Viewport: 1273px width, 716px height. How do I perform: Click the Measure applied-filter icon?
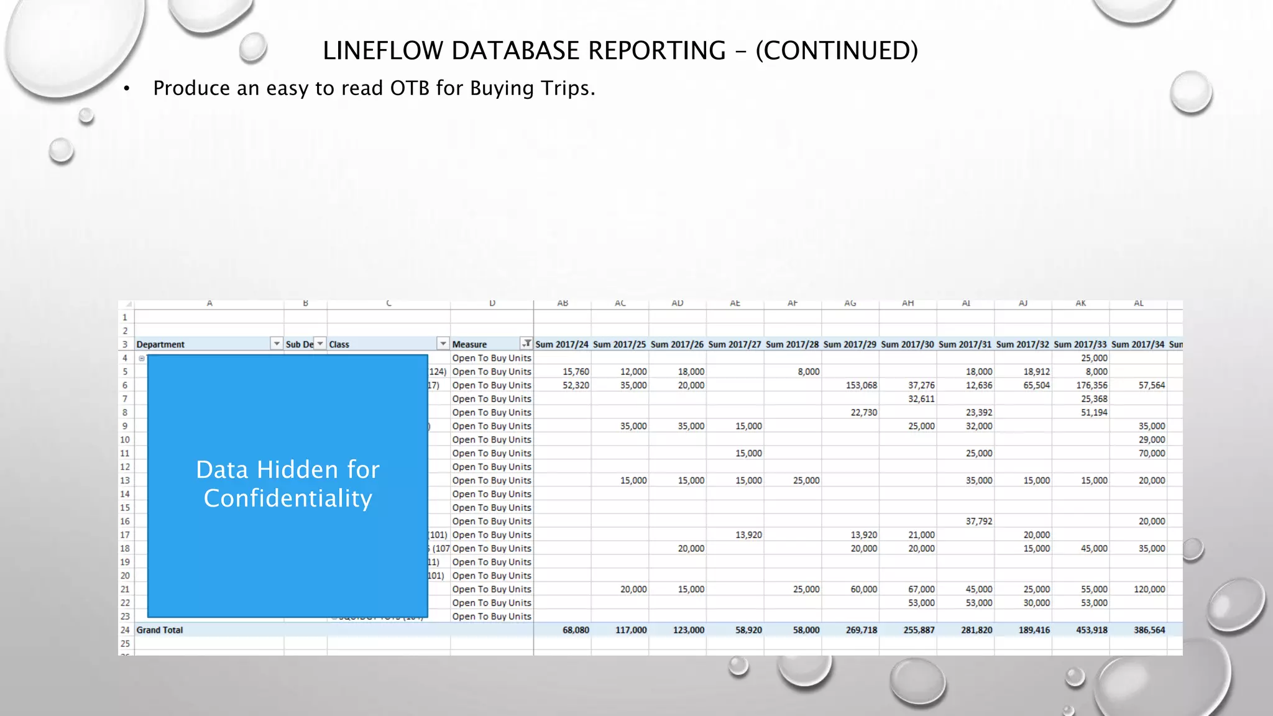[x=526, y=344]
